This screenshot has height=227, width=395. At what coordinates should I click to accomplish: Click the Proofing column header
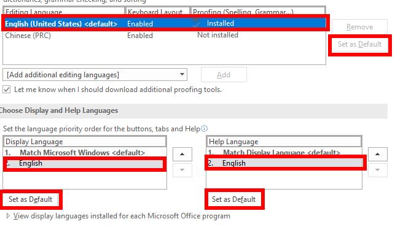tap(258, 12)
